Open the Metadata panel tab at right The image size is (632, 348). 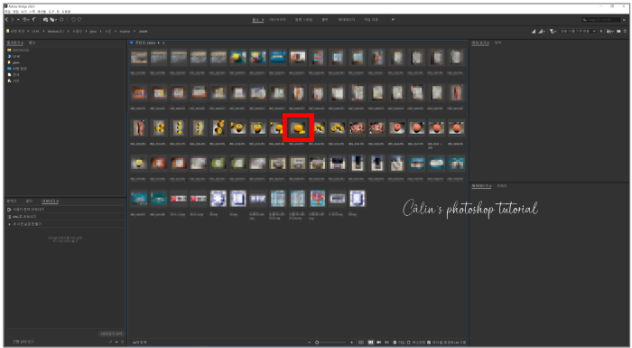pos(481,186)
